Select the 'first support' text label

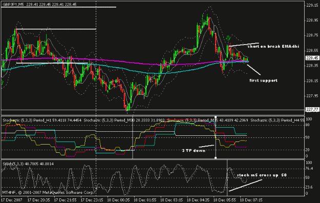click(264, 80)
